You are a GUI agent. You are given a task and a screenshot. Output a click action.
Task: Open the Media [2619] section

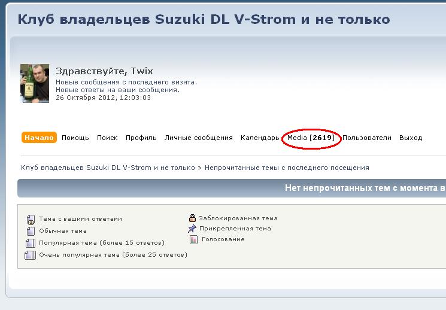(x=311, y=138)
